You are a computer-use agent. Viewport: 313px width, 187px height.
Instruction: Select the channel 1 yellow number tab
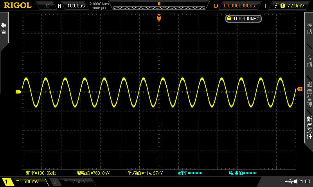pos(6,182)
